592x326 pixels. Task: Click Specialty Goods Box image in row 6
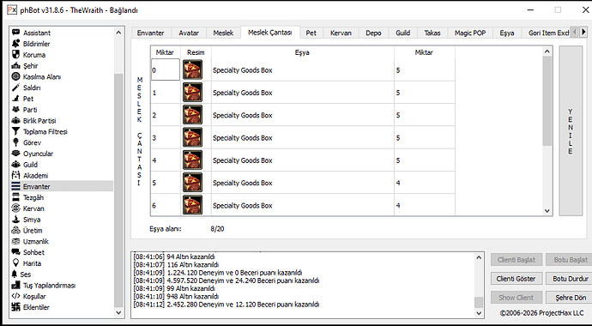(x=192, y=205)
